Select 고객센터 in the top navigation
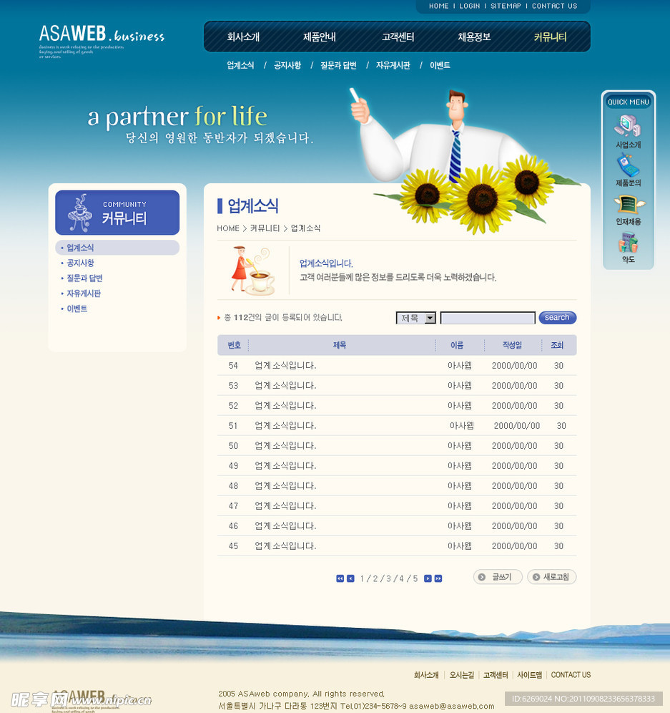The image size is (670, 713). point(398,37)
